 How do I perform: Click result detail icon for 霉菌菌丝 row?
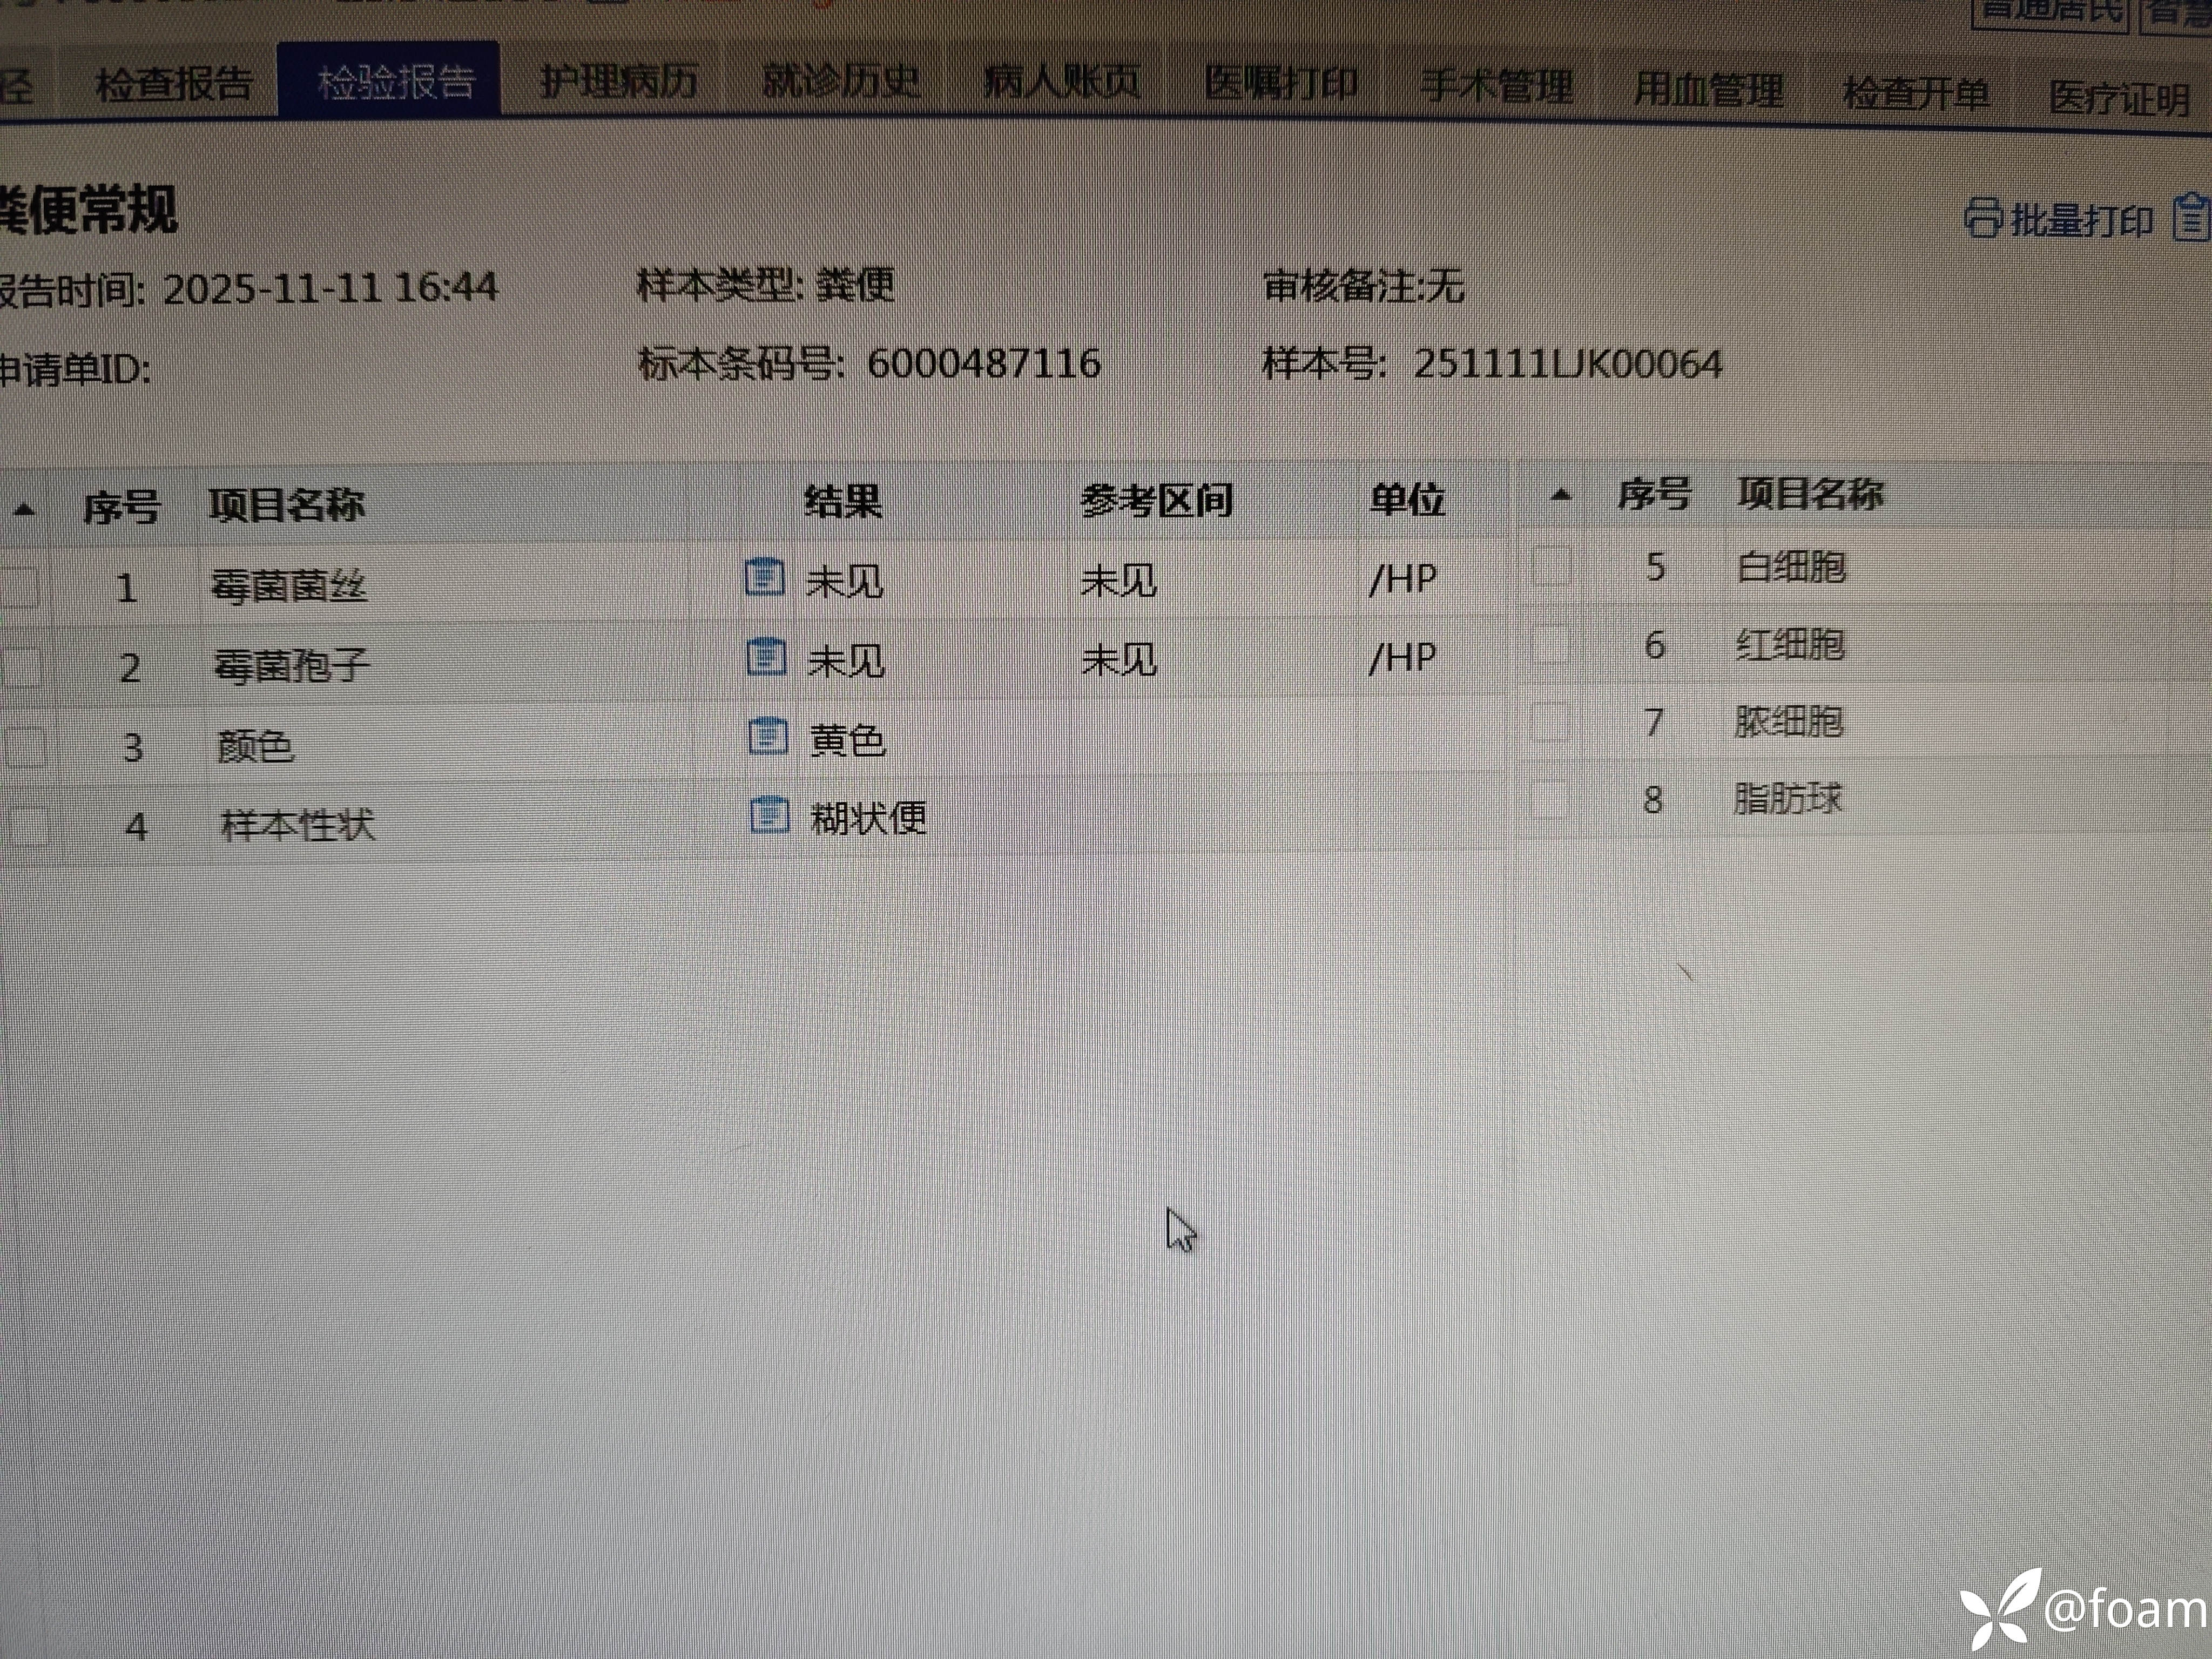765,577
